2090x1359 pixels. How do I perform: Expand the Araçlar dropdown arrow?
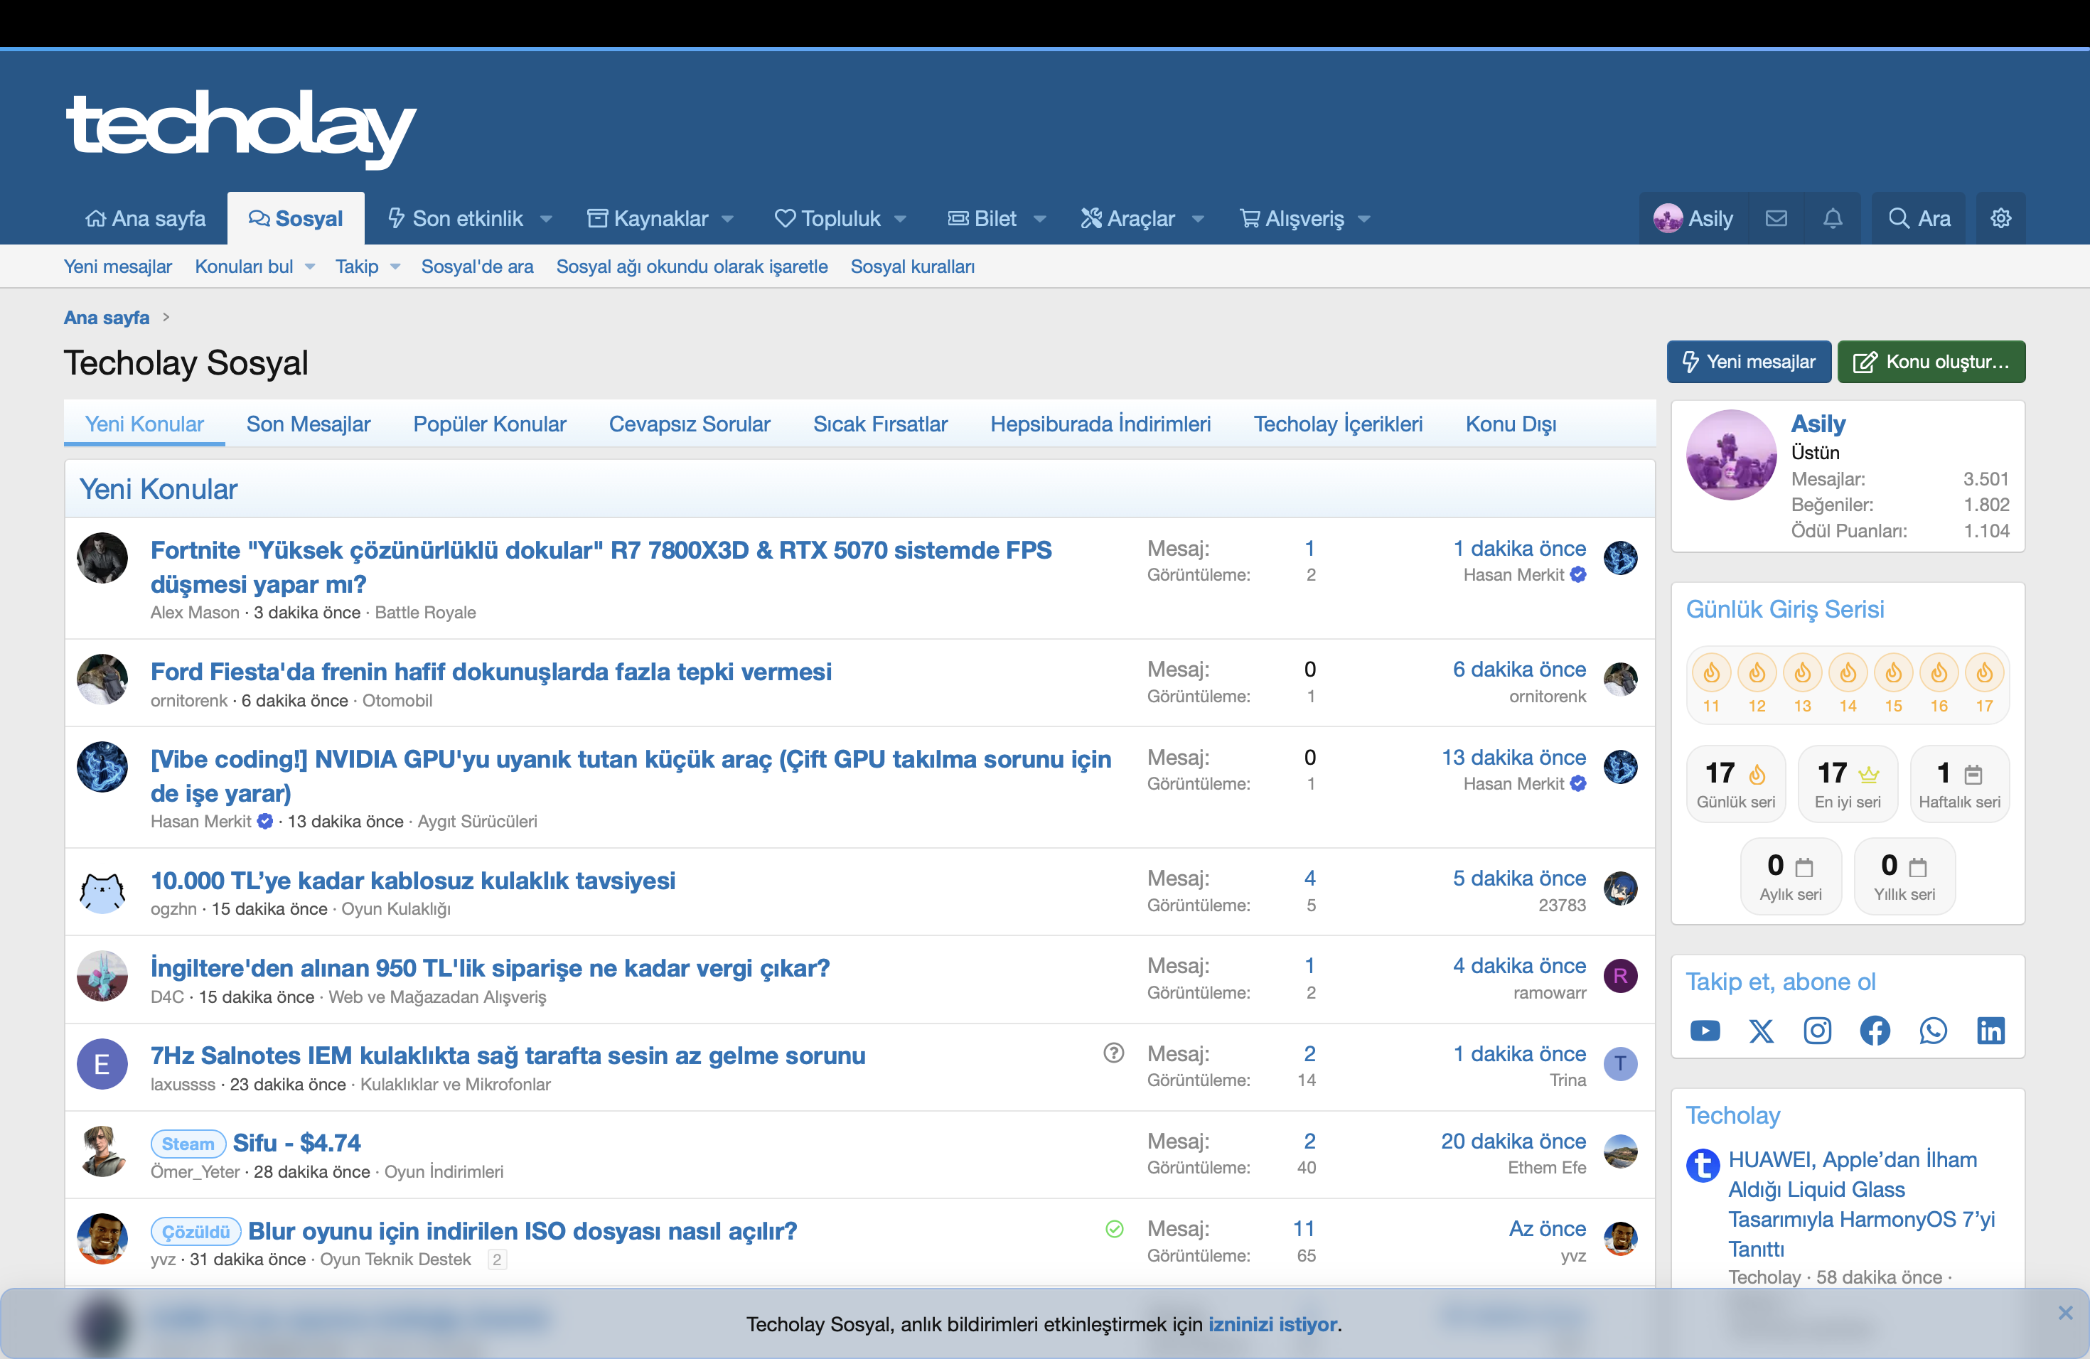1198,220
